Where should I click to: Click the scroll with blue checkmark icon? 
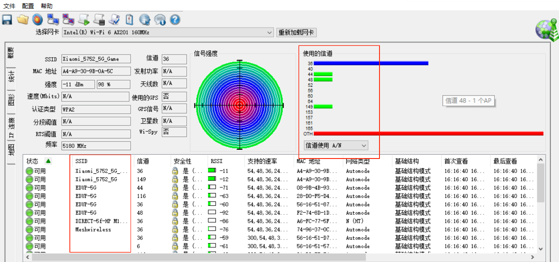pos(114,20)
